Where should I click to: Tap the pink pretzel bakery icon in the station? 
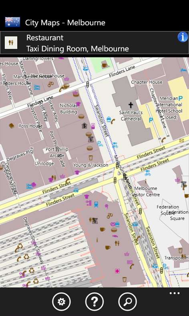(113, 224)
